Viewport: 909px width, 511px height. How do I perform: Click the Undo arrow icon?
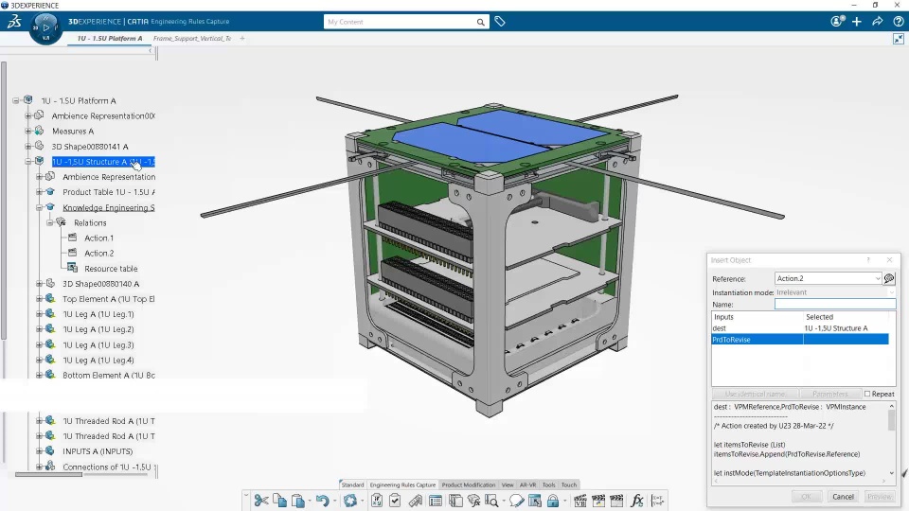(x=322, y=501)
